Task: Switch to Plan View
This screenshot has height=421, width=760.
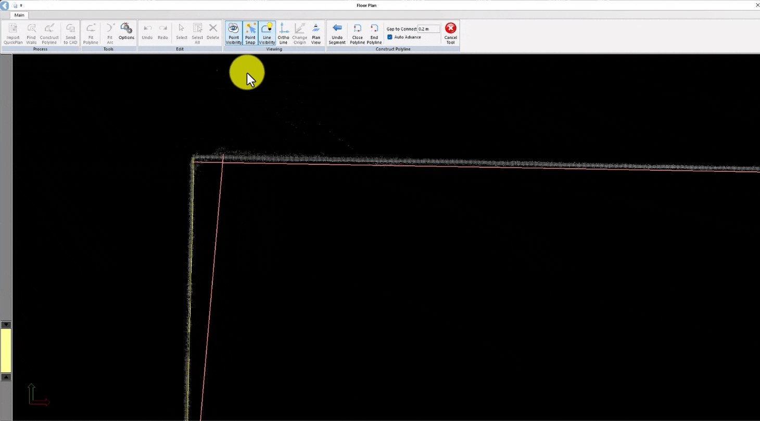Action: tap(316, 33)
